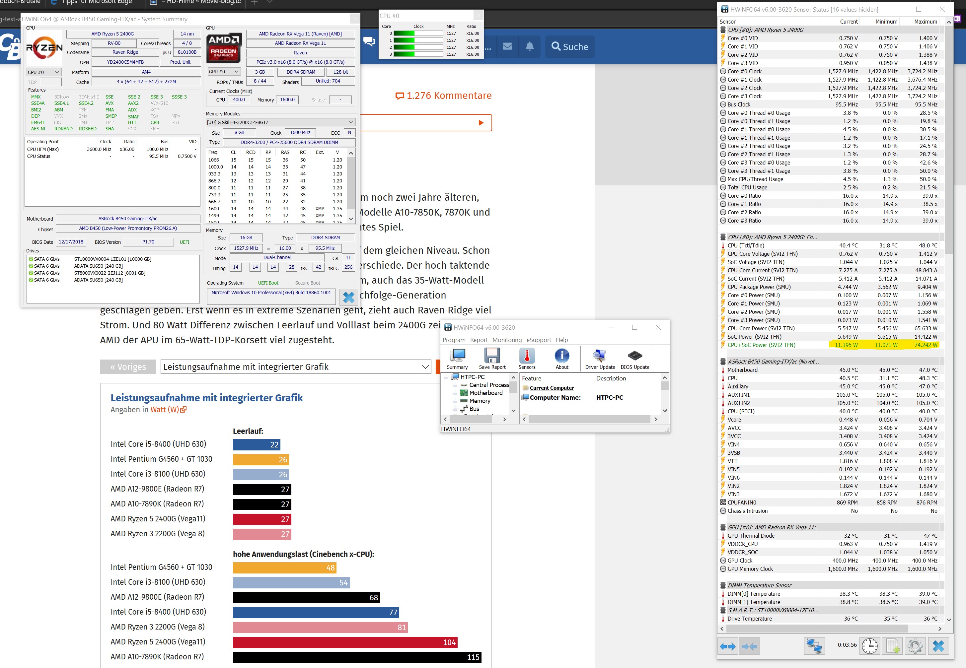This screenshot has width=966, height=668.
Task: Expand the Memory tree node
Action: [x=455, y=401]
